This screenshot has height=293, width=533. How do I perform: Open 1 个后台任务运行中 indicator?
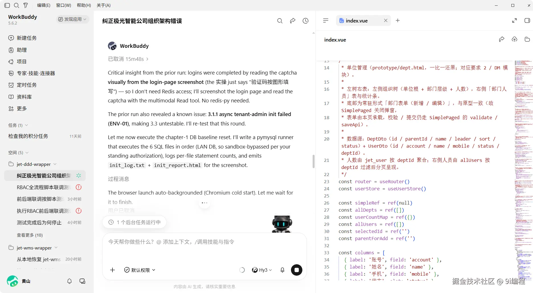click(134, 222)
